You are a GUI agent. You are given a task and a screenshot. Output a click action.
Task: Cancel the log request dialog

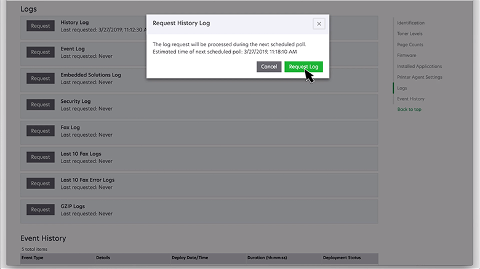tap(269, 66)
